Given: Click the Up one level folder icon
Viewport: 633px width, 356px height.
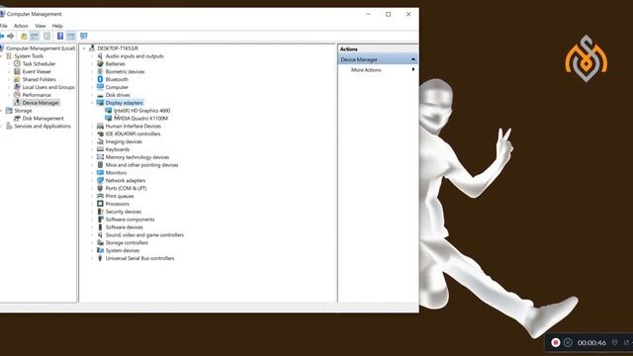Looking at the screenshot, I should point(24,37).
